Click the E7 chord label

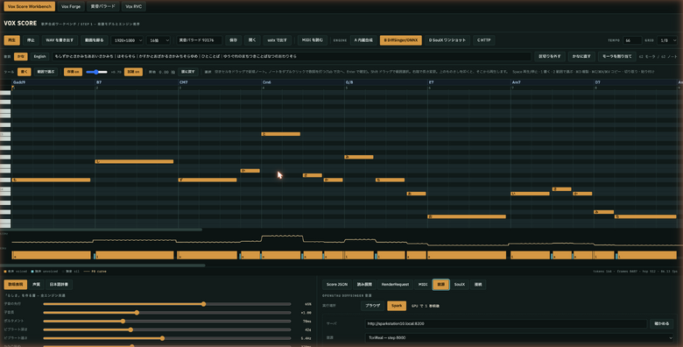[x=431, y=82]
